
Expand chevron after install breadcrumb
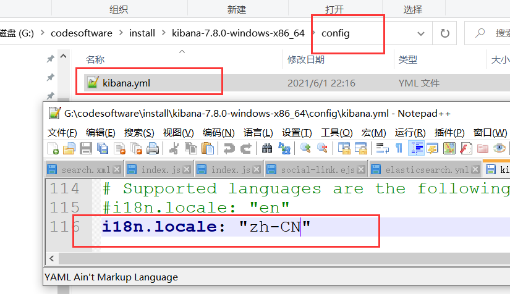[x=164, y=33]
